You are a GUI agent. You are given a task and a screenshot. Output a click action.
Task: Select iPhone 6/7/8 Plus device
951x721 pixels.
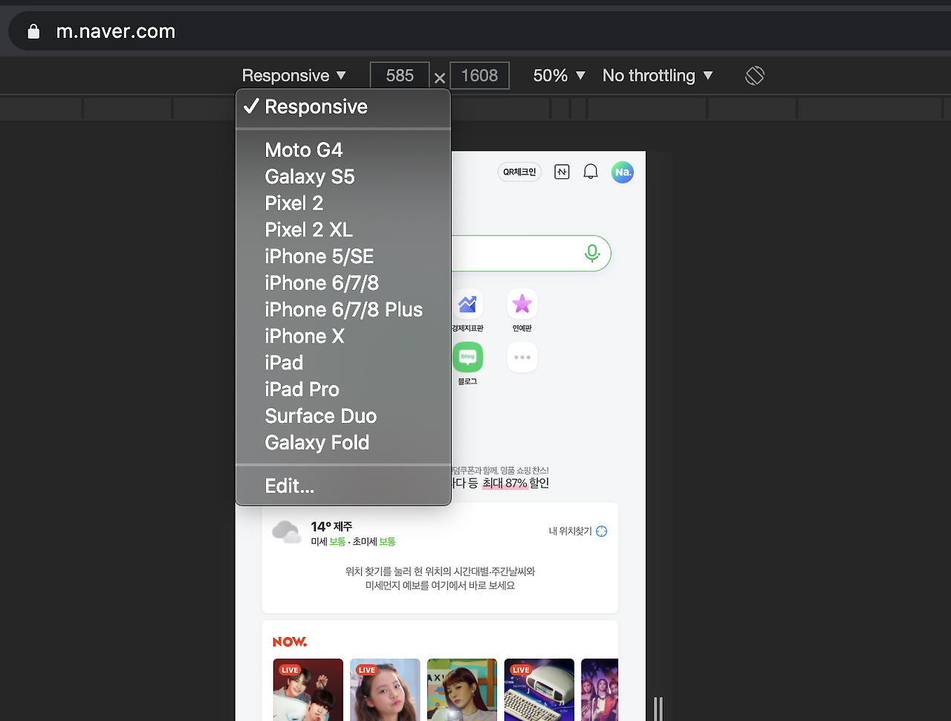[x=343, y=310]
